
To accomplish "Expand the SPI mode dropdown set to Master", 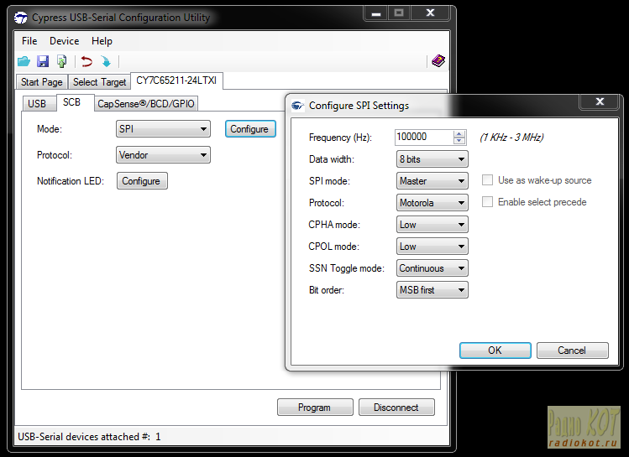I will click(x=432, y=181).
